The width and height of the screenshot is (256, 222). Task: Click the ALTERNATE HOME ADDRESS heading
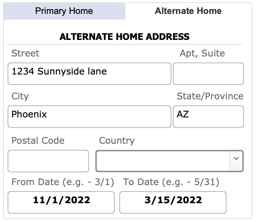pyautogui.click(x=125, y=37)
